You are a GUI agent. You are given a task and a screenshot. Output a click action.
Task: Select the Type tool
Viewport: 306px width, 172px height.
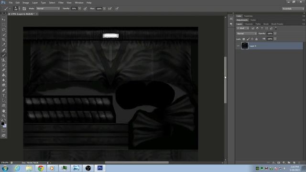pyautogui.click(x=3, y=96)
